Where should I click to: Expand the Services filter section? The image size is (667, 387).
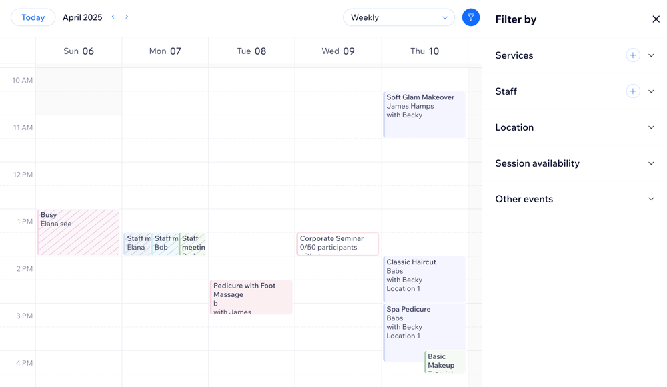coord(651,55)
